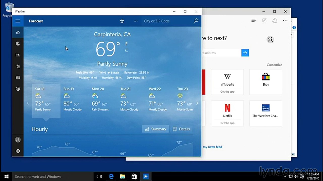The height and width of the screenshot is (181, 323).
Task: Open the News icon in Weather sidebar
Action: pos(18,77)
